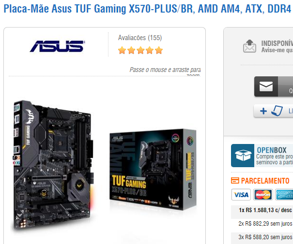The image size is (293, 244).
Task: Click the OPENBOX open-box icon
Action: tap(243, 156)
